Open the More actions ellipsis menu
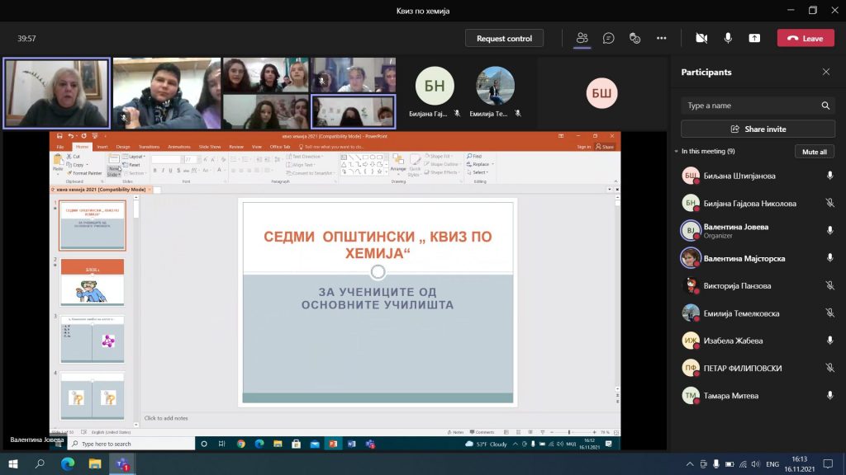 [661, 38]
